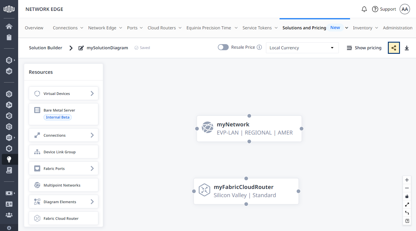Click the Resale Price info icon
Screen dimensions: 416x231
point(259,47)
